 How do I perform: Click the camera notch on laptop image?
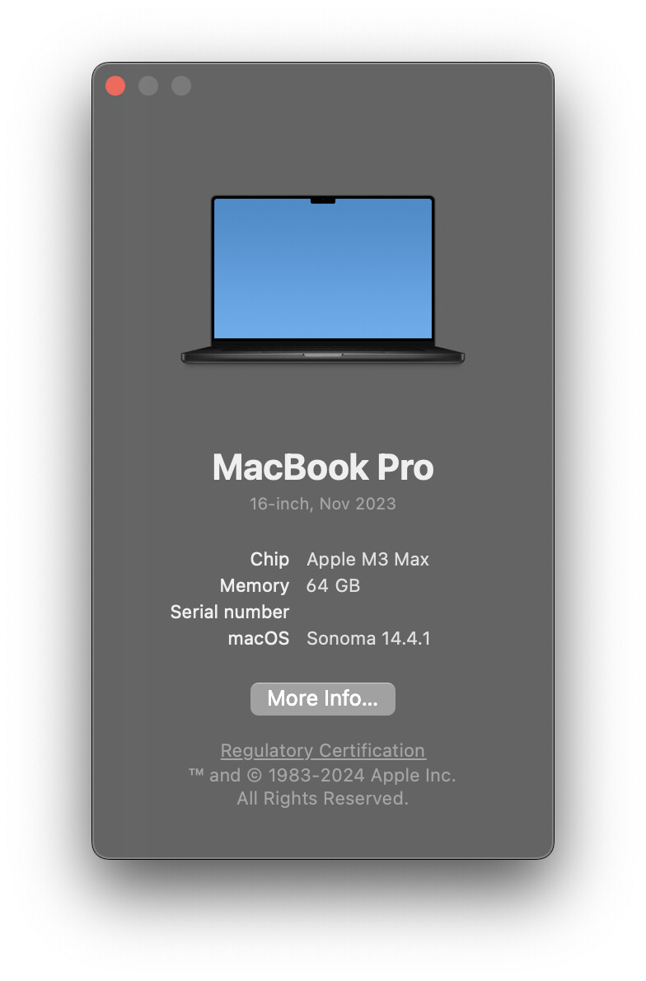tap(323, 200)
